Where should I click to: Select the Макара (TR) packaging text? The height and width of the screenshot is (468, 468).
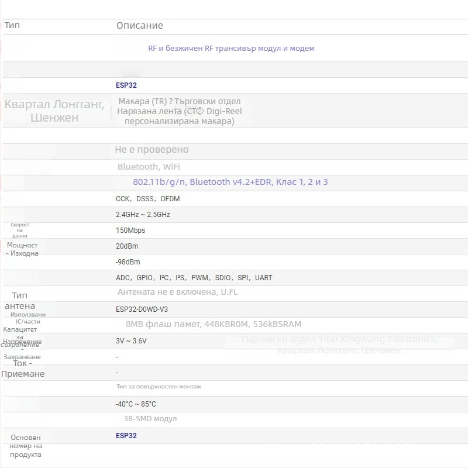point(180,111)
